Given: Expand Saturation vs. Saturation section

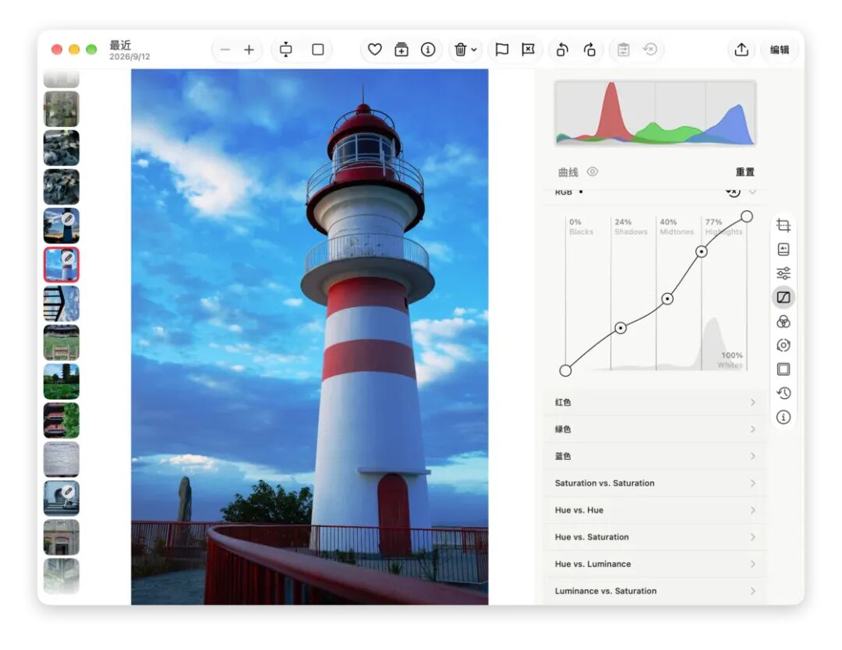Looking at the screenshot, I should (x=655, y=483).
